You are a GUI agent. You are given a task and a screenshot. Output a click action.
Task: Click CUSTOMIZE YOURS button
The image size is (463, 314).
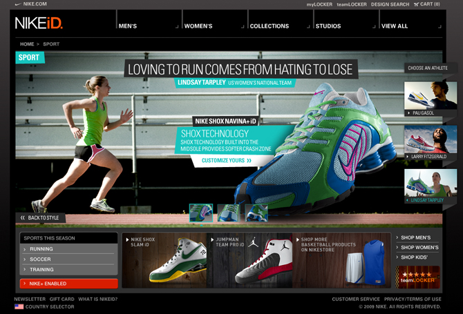click(x=227, y=160)
